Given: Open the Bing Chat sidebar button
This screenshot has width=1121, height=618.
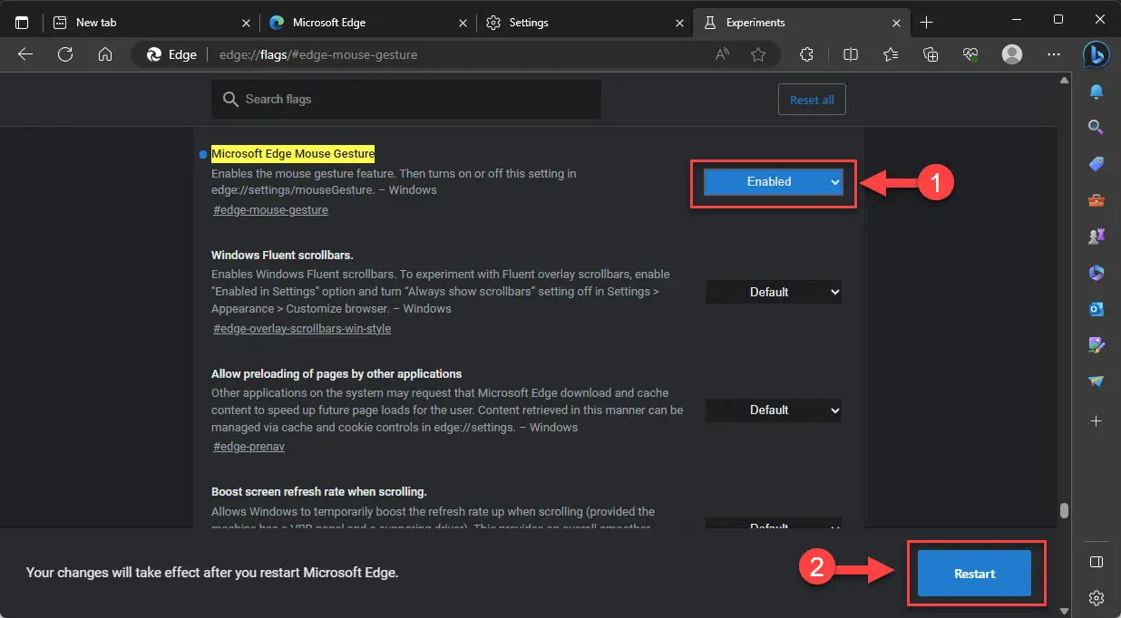Looking at the screenshot, I should coord(1097,54).
